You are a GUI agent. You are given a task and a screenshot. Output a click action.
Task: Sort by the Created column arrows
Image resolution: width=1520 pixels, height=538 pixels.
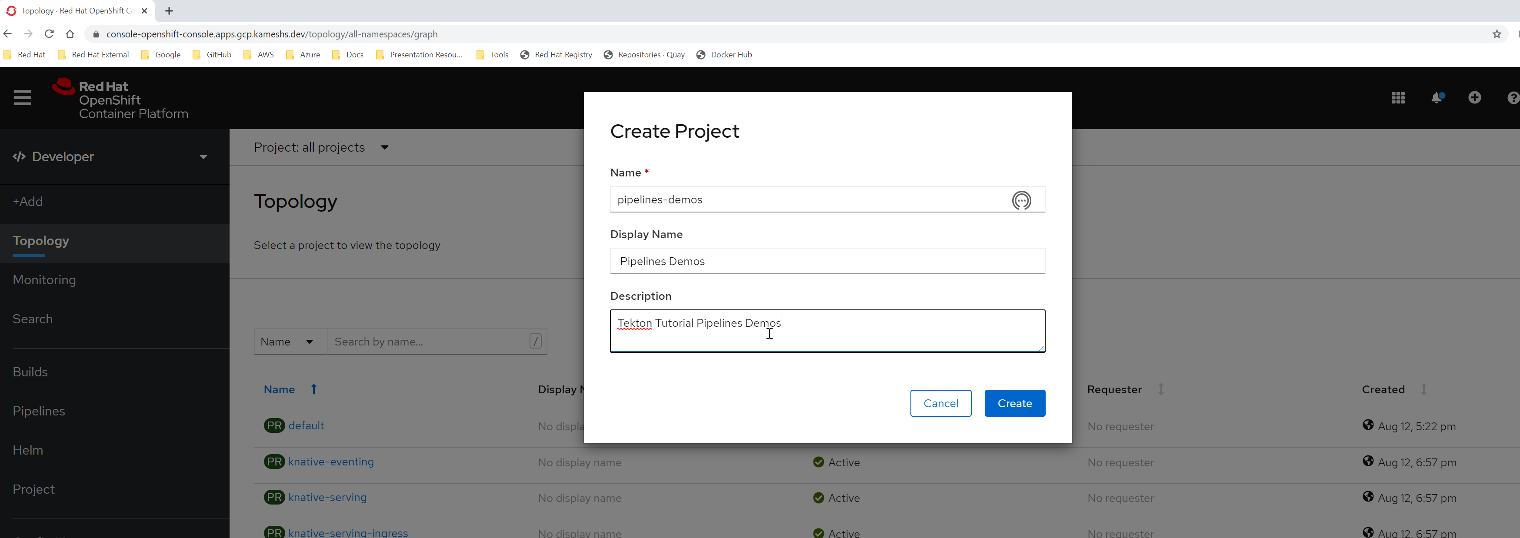[x=1424, y=389]
